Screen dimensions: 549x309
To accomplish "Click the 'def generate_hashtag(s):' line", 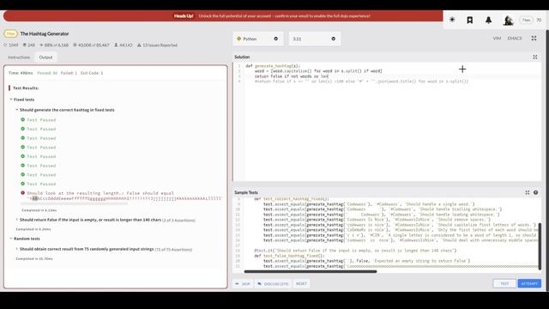I will pyautogui.click(x=273, y=66).
